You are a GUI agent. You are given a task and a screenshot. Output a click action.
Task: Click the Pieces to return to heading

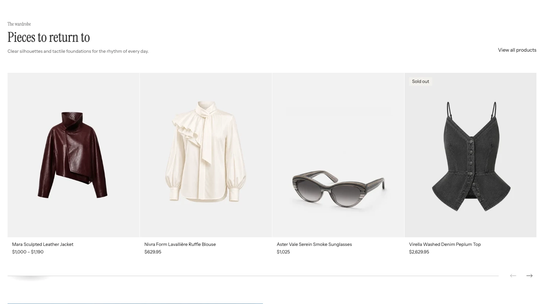click(49, 37)
